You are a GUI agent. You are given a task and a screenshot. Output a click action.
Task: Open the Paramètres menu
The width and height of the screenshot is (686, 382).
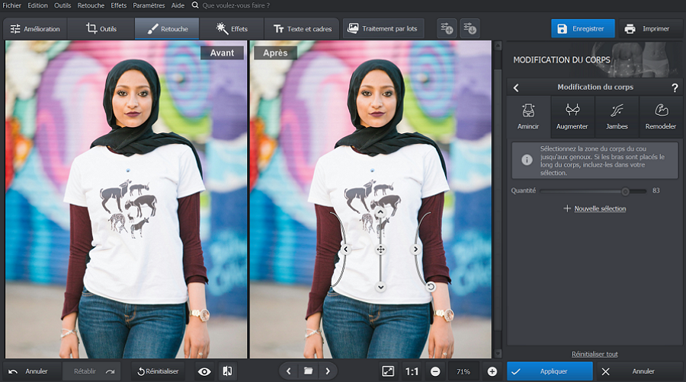click(149, 5)
